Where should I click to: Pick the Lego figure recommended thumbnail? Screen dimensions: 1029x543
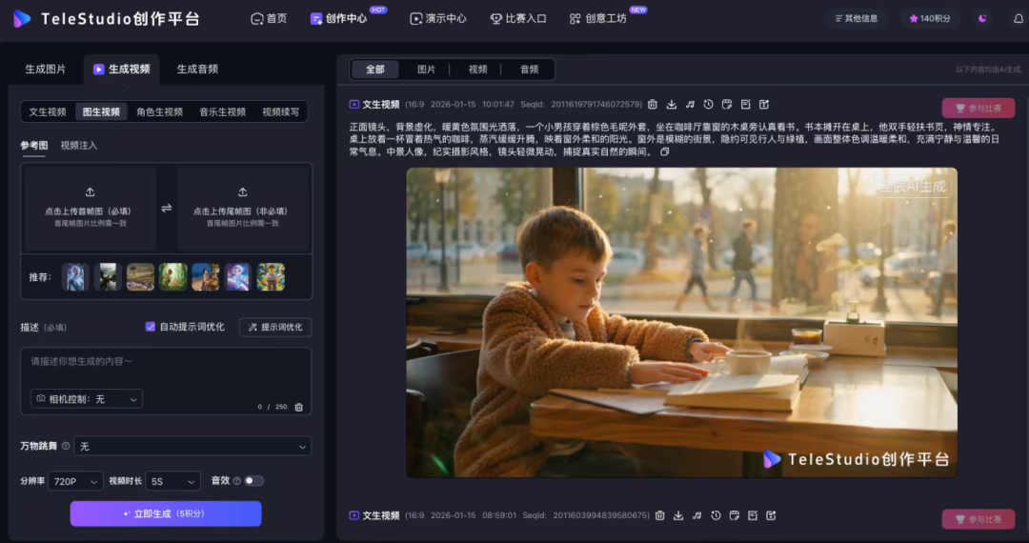[x=271, y=277]
